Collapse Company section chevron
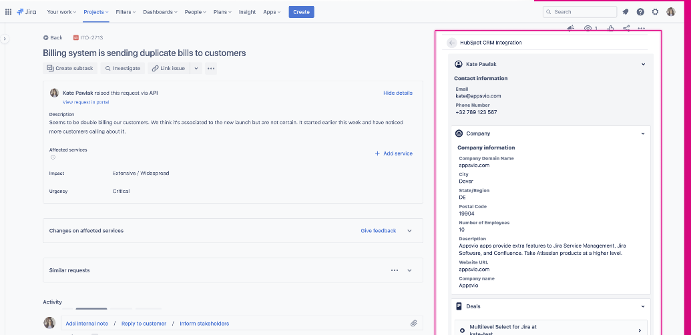The width and height of the screenshot is (691, 335). click(643, 133)
